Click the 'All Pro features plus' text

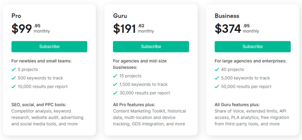[x=134, y=105]
